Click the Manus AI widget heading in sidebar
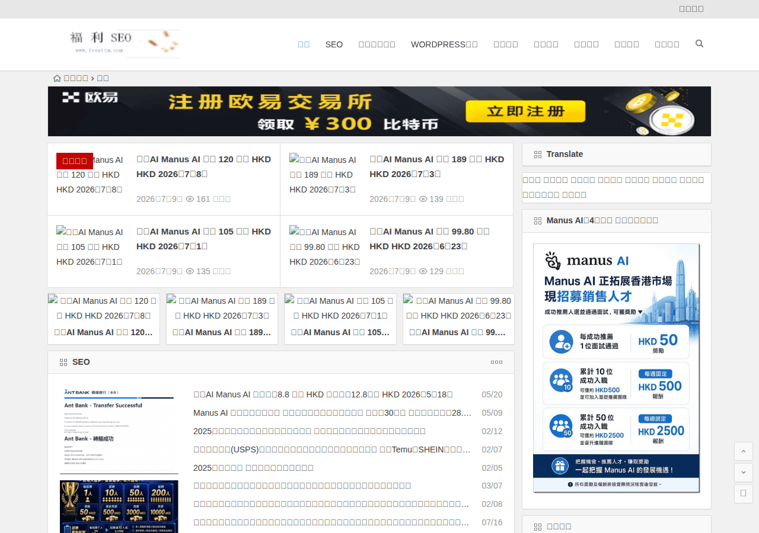Viewport: 759px width, 533px height. [602, 220]
